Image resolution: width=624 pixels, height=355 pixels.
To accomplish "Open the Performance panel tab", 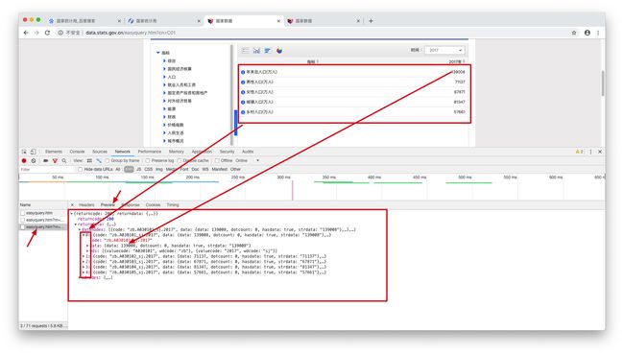I will (x=150, y=152).
